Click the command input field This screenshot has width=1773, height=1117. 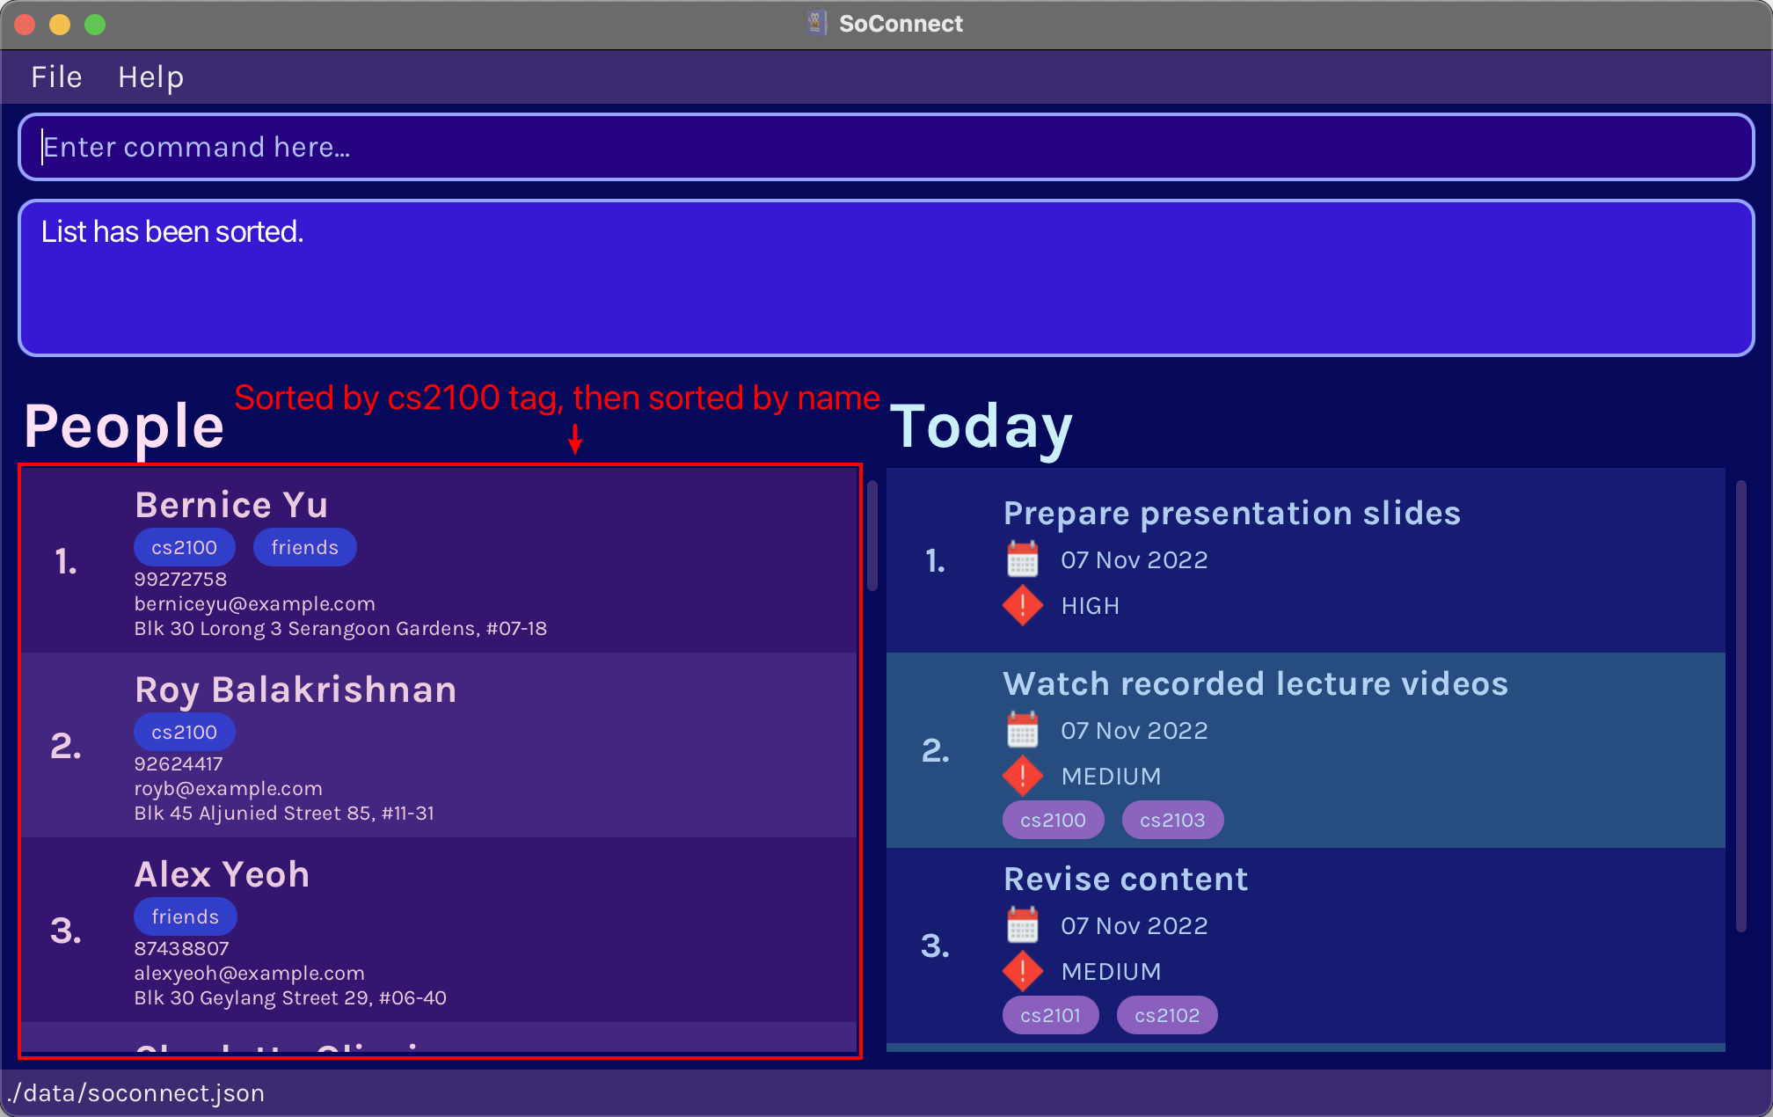pyautogui.click(x=886, y=147)
